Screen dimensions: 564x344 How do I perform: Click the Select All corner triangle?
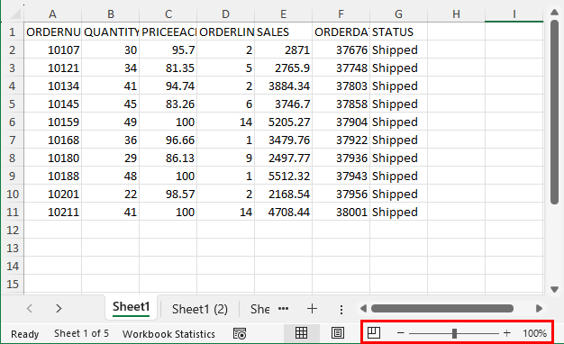(x=14, y=14)
